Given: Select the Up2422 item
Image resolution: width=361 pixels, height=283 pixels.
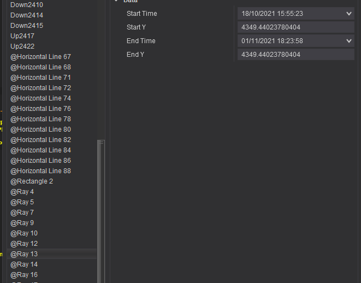Looking at the screenshot, I should pyautogui.click(x=22, y=46).
